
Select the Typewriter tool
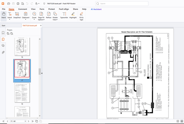coord(64,15)
